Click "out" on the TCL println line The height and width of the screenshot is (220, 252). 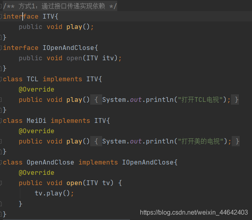136,99
